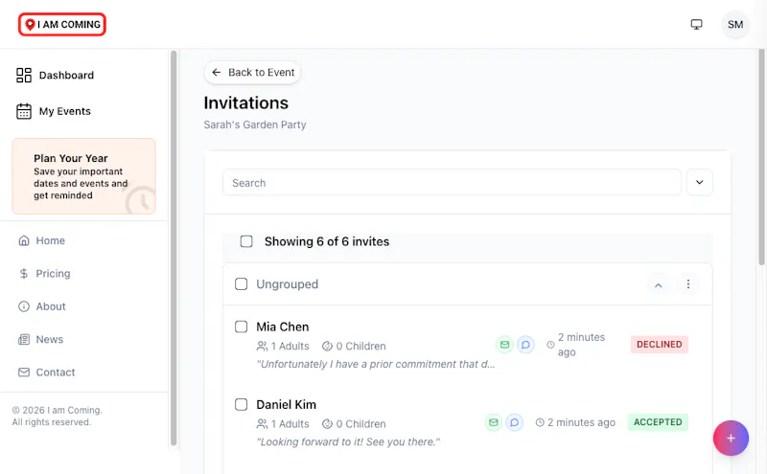
Task: Click Mia Chen's "Unfortunately I have a prior commitment" message
Action: pos(376,364)
